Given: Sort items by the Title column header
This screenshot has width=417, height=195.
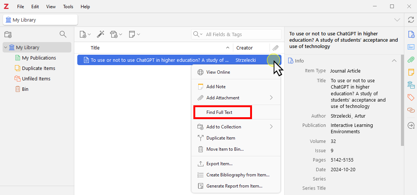Looking at the screenshot, I should click(x=95, y=48).
